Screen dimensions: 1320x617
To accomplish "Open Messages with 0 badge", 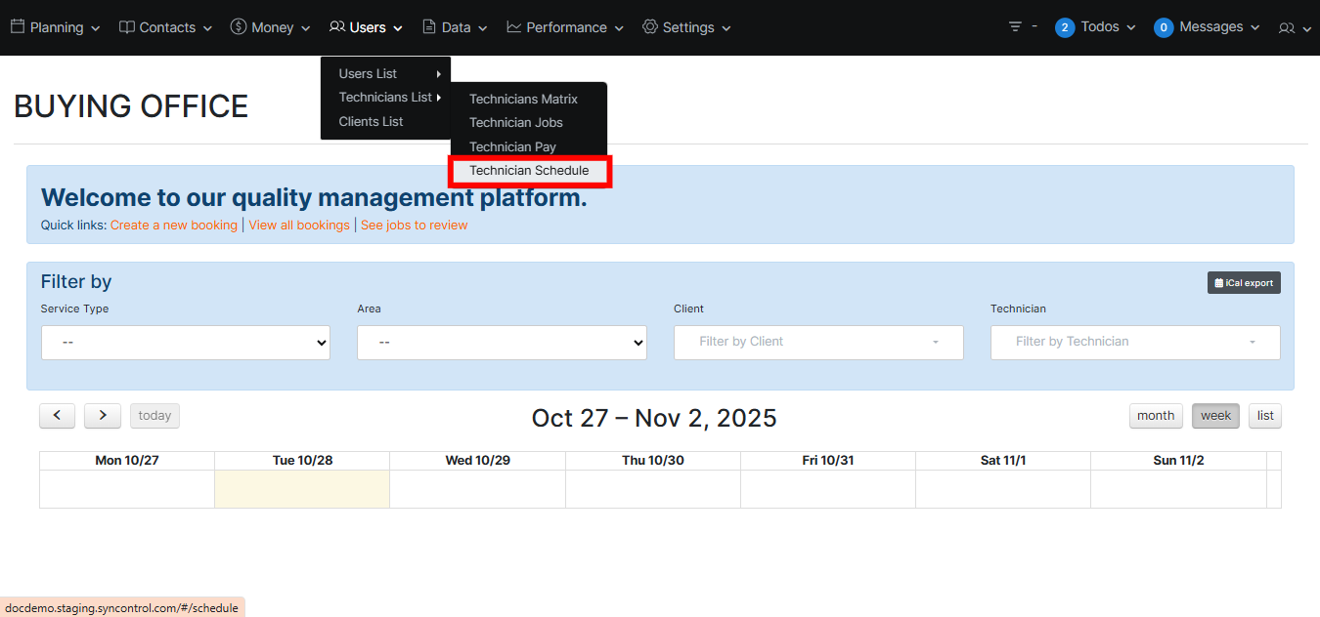I will tap(1207, 27).
